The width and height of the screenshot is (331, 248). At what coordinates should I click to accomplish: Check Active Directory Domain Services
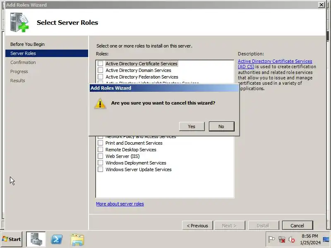click(x=100, y=70)
